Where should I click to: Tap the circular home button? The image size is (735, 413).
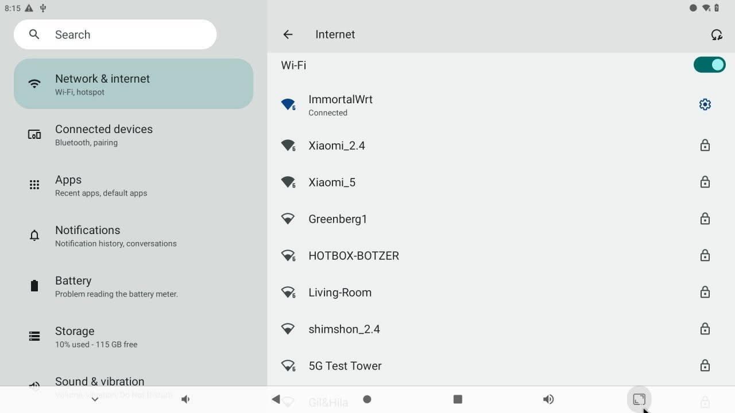coord(367,399)
